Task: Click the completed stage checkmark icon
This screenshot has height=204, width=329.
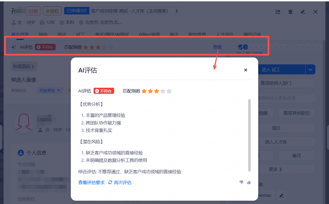Action: [x=240, y=47]
